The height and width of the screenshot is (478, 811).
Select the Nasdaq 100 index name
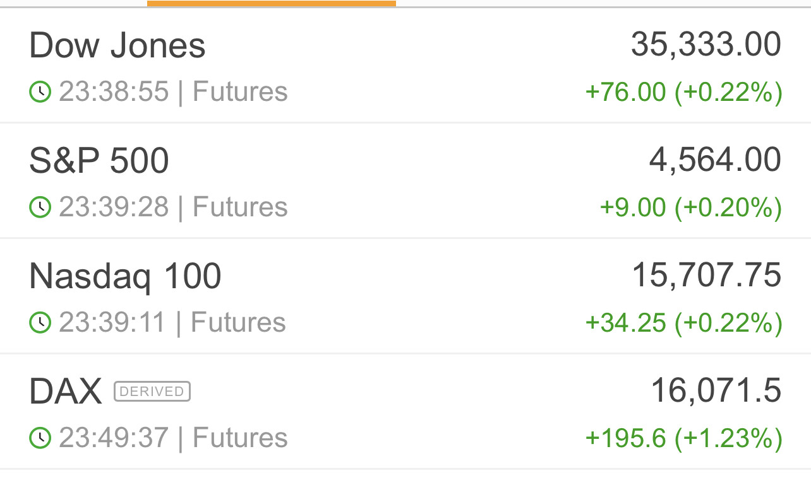tap(125, 277)
